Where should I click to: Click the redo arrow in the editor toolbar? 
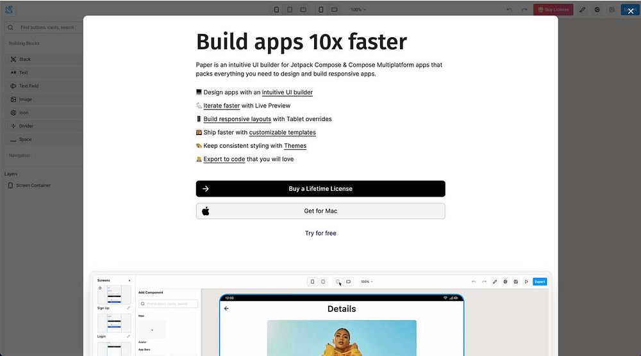coord(524,10)
